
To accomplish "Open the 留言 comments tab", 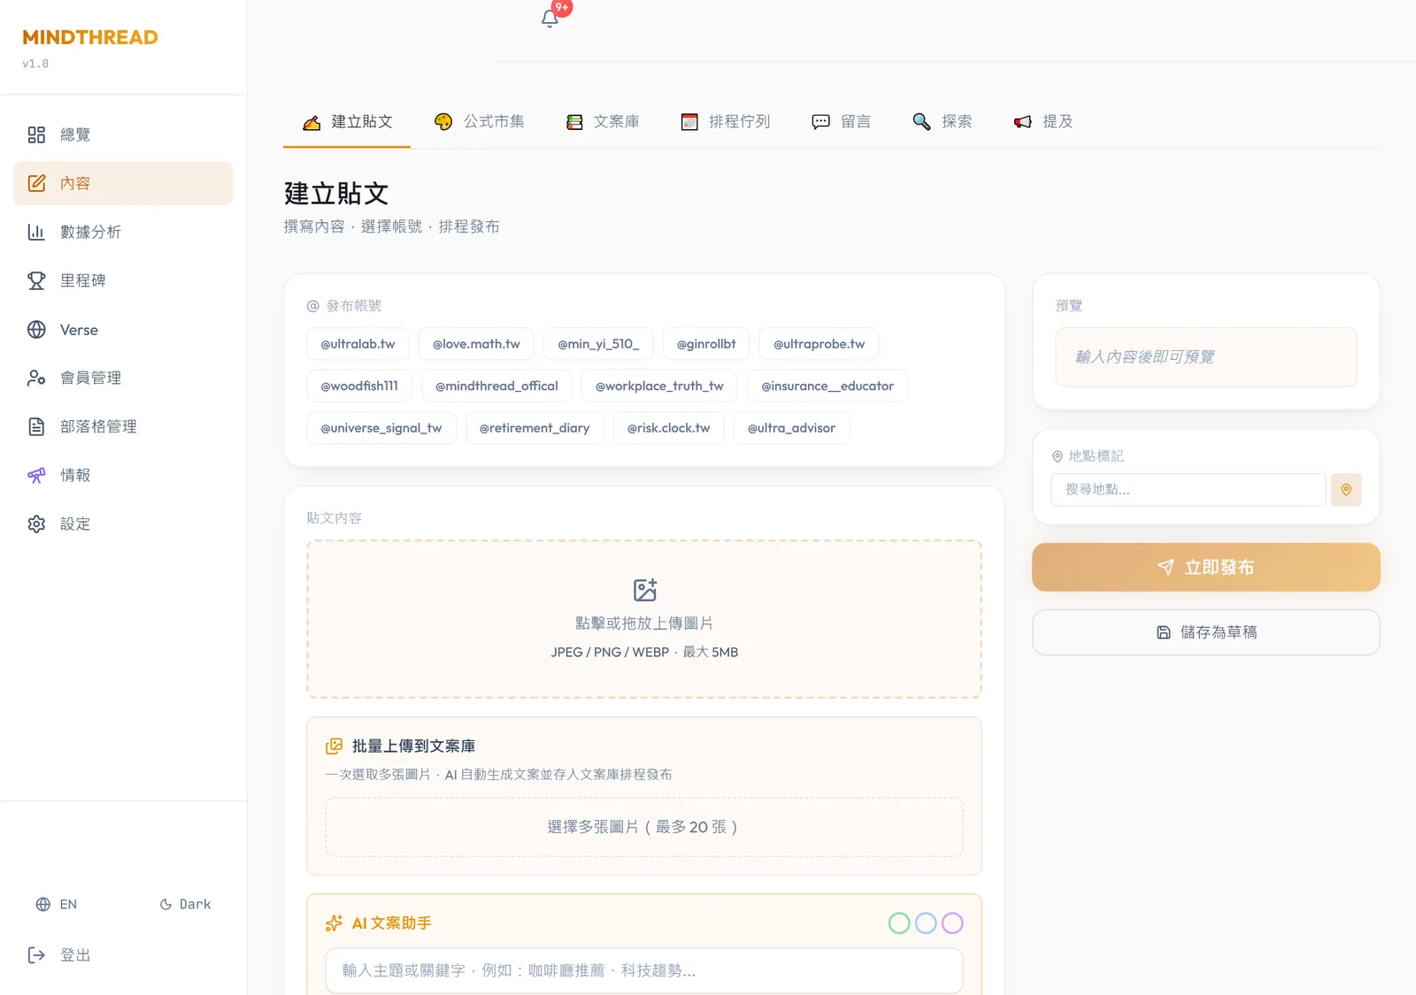I will click(x=842, y=122).
